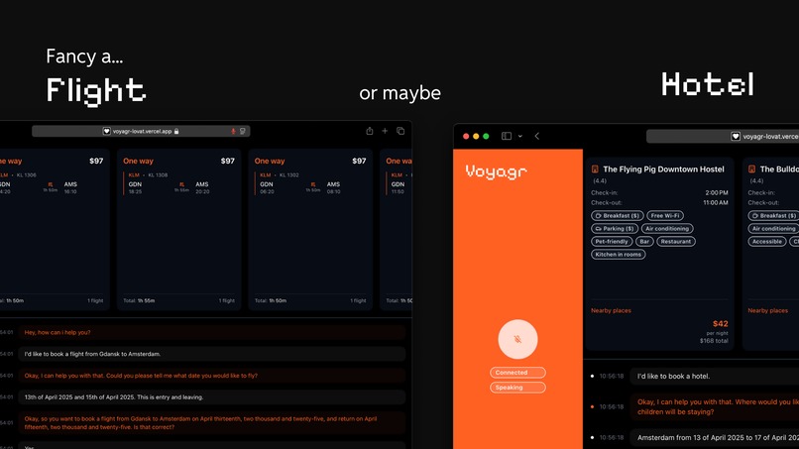Open a new tab with the plus icon
Screen dimensions: 799x449
click(385, 131)
